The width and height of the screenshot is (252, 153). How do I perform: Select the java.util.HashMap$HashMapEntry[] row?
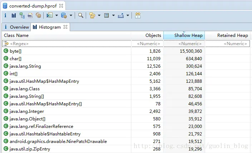(x=126, y=104)
